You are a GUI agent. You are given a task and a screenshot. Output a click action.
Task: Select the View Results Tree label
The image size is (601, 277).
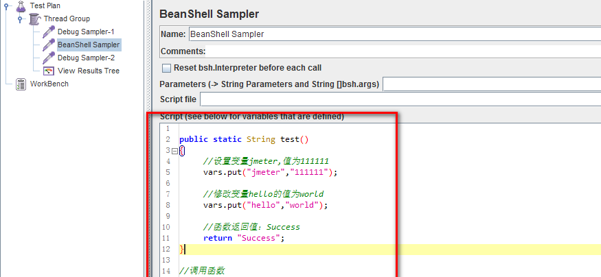click(88, 71)
